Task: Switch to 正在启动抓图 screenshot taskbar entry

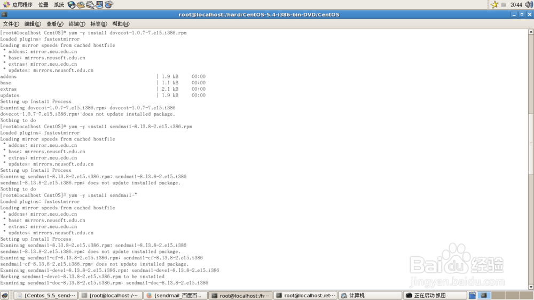Action: [435, 295]
